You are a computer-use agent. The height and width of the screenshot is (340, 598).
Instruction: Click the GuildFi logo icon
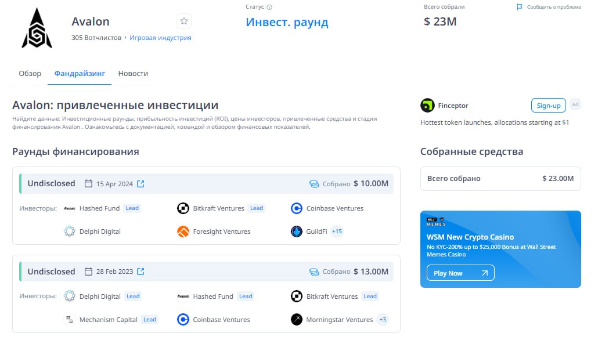click(x=296, y=232)
